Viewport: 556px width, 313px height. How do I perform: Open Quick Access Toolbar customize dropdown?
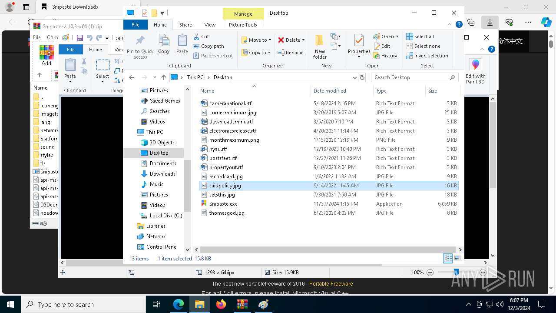[x=162, y=13]
